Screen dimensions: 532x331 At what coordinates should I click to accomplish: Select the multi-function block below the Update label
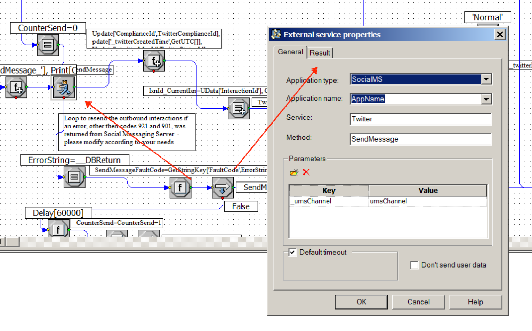154,61
